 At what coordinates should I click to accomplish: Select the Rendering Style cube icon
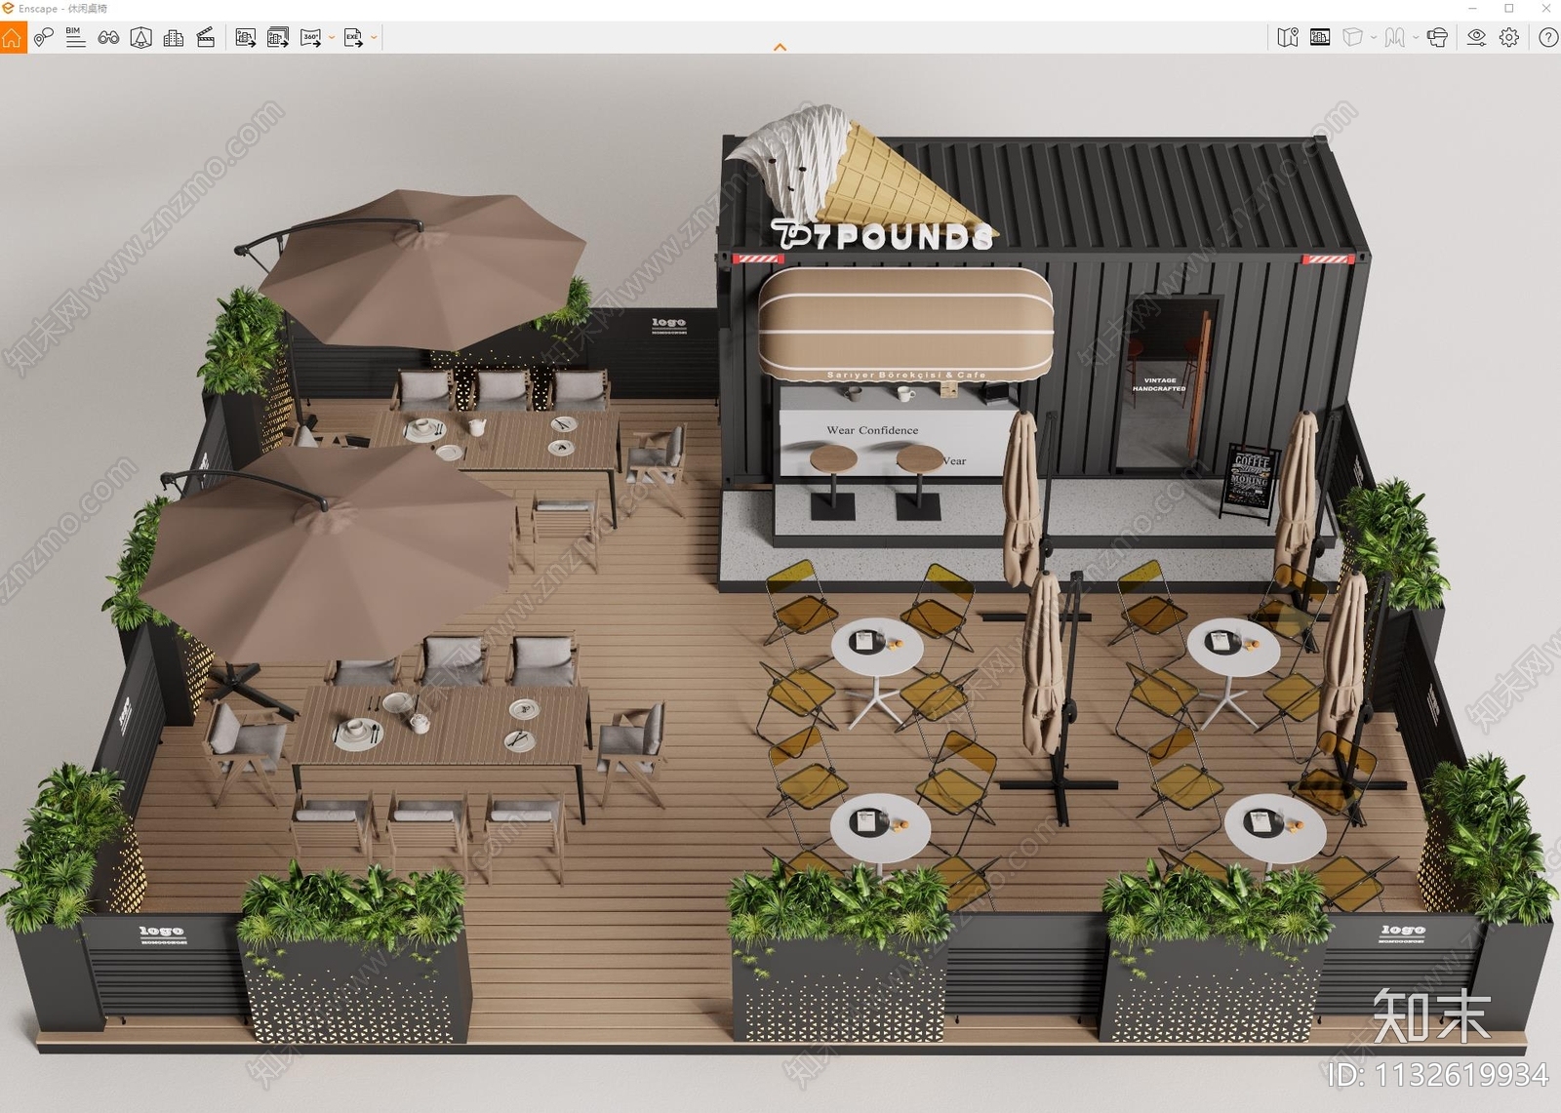[1352, 38]
